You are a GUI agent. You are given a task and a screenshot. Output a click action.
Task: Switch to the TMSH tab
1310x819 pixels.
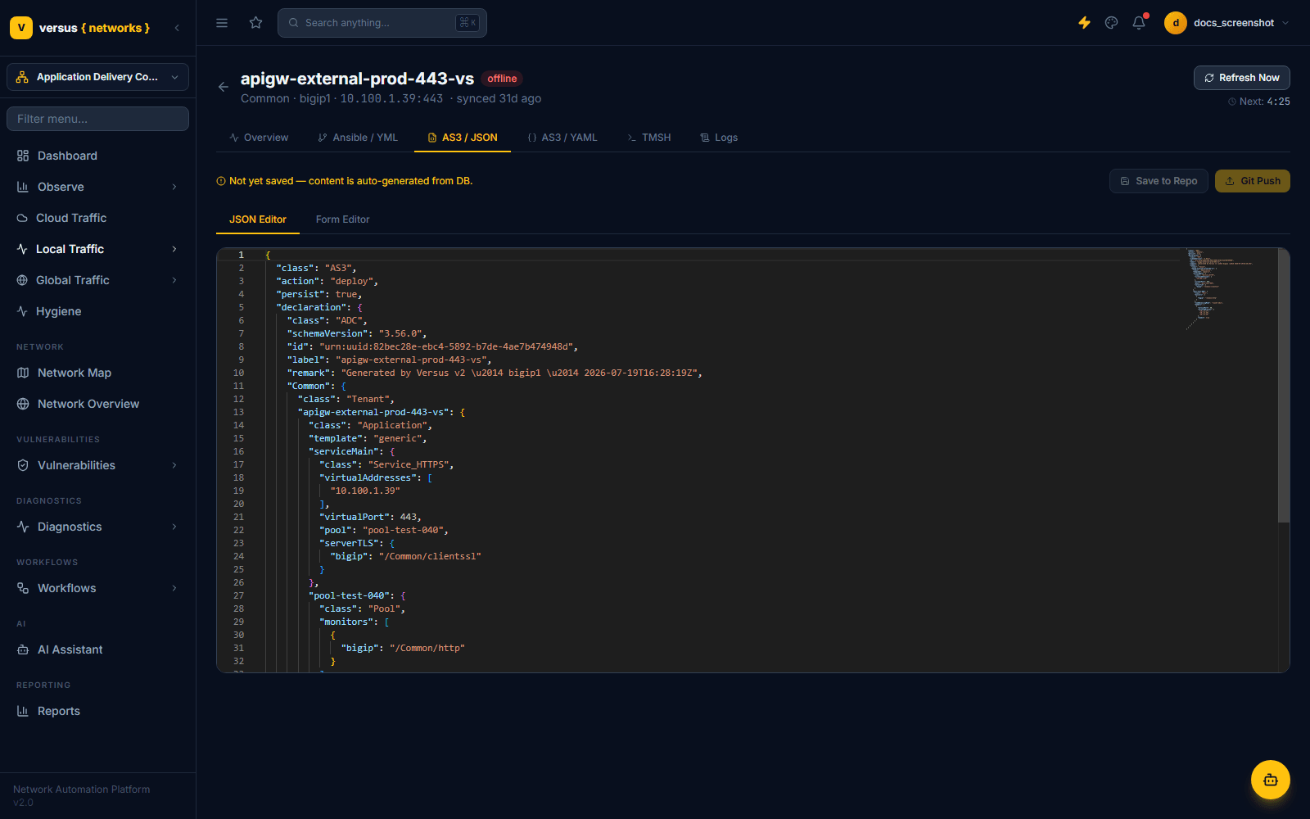point(649,138)
